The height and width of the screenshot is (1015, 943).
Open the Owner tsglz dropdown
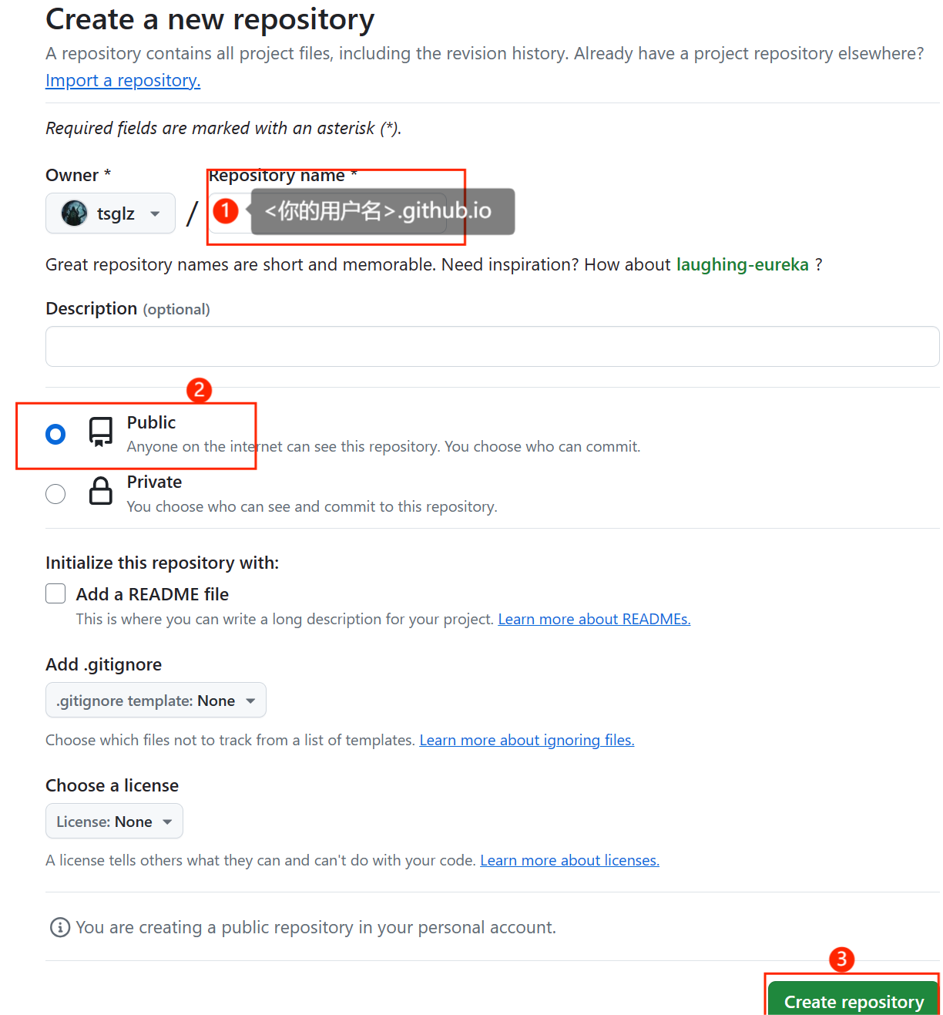click(110, 213)
